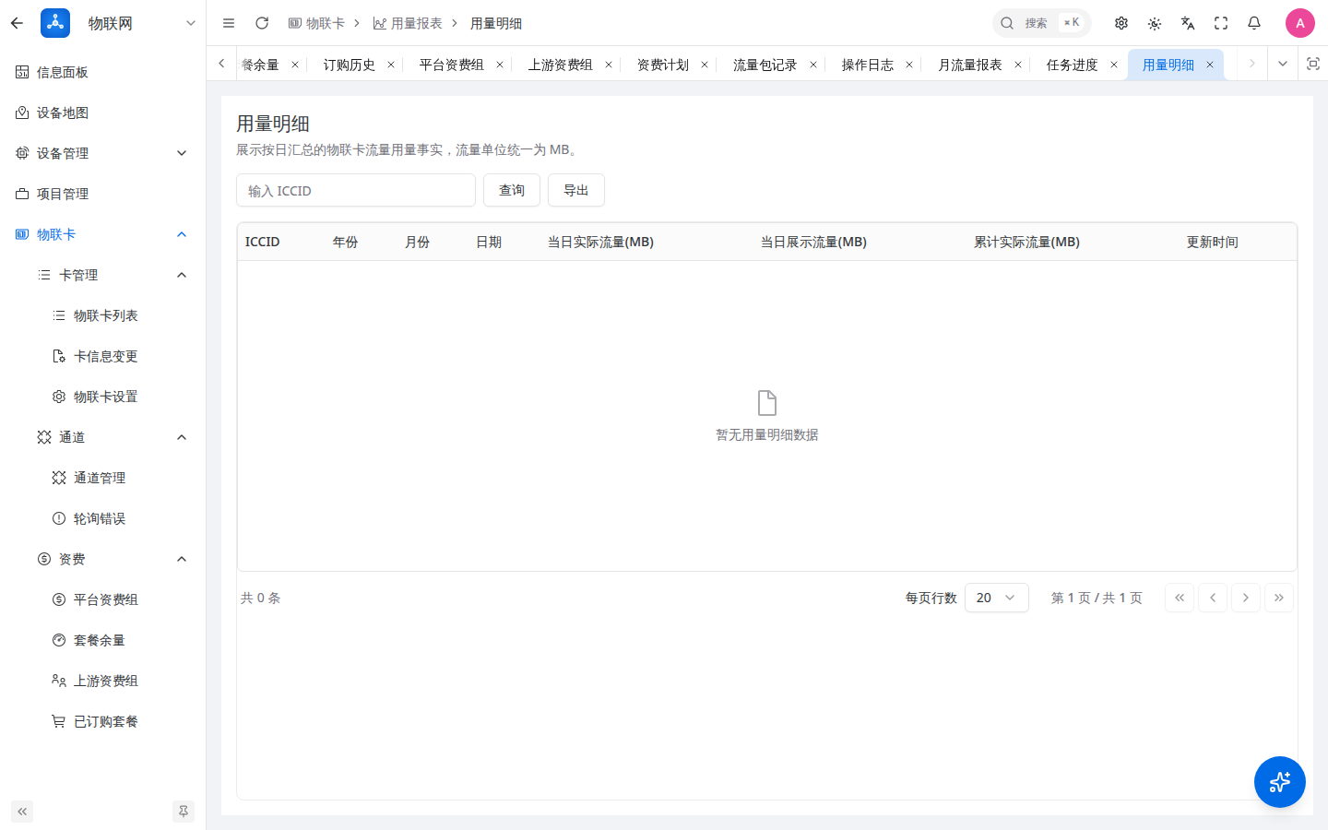The height and width of the screenshot is (830, 1328).
Task: Close the 任务进度 tab
Action: 1114,65
